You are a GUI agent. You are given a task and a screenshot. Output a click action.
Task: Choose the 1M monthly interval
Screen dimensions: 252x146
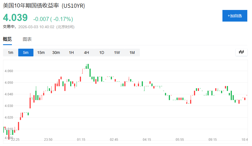click(132, 53)
